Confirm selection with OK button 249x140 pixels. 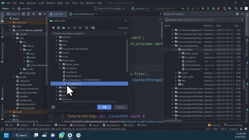click(x=104, y=107)
